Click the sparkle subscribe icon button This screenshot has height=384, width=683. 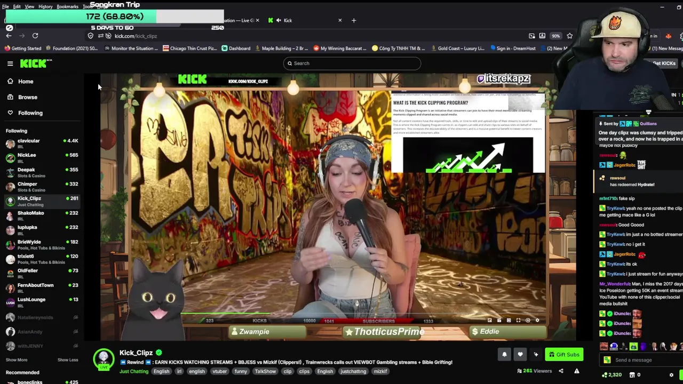[536, 355]
